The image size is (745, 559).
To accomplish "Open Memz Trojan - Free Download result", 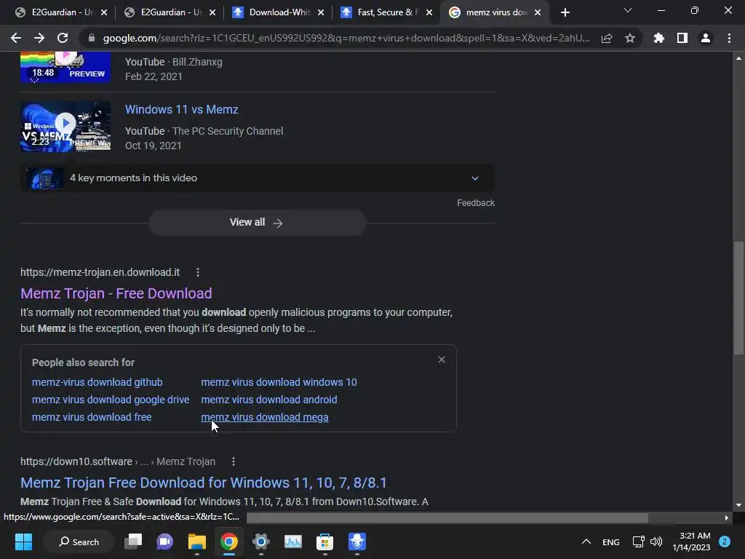I will click(x=116, y=293).
